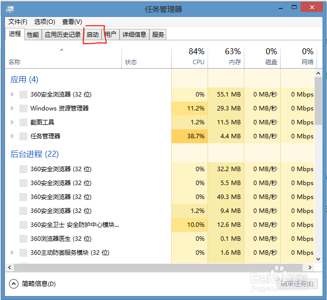This screenshot has width=327, height=300.
Task: Switch to the 服务 tab
Action: point(158,35)
